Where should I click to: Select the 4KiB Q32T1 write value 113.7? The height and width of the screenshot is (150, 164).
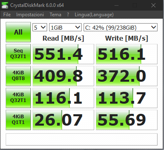click(x=127, y=98)
